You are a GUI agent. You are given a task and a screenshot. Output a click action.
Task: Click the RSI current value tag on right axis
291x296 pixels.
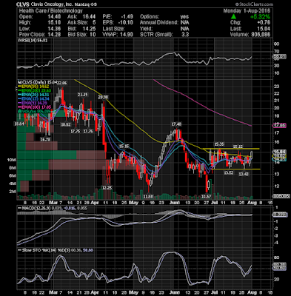[279, 56]
